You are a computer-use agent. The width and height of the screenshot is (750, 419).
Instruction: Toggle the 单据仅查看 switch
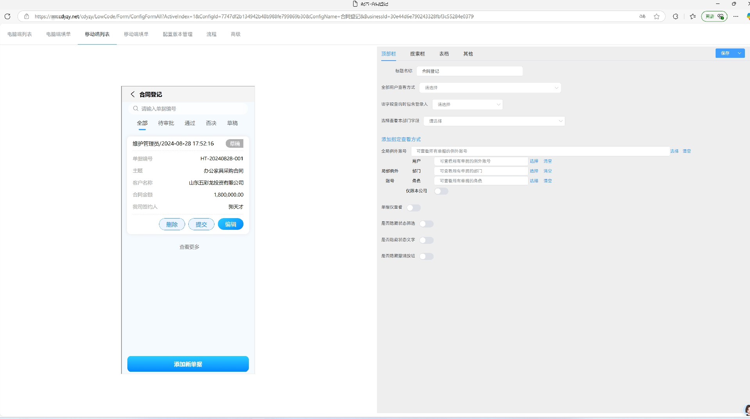(414, 208)
